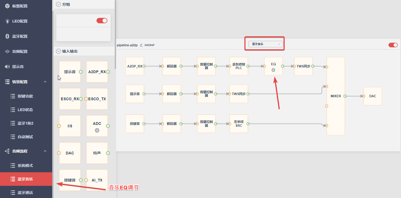
Task: Pick the AI_TX block from palette
Action: coord(97,180)
